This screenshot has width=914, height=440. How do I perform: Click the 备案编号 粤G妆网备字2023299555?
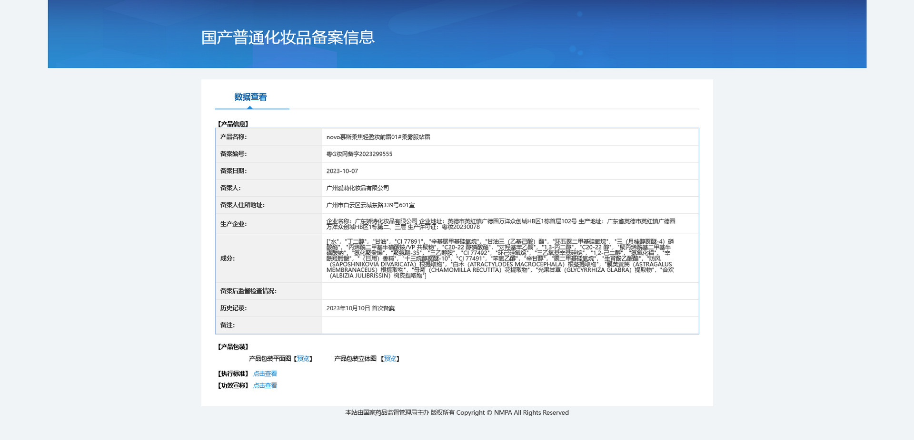click(x=359, y=153)
